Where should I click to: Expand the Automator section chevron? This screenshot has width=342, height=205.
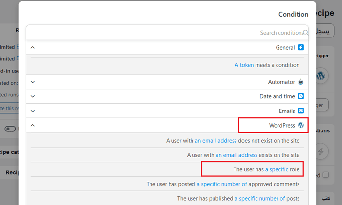(33, 82)
